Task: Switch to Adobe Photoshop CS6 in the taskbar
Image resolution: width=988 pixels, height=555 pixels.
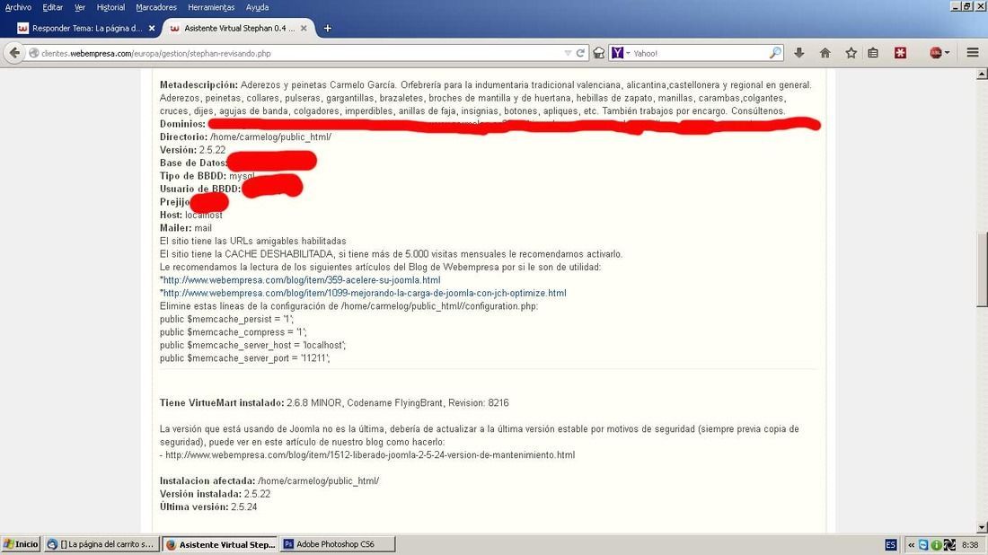Action: 338,544
